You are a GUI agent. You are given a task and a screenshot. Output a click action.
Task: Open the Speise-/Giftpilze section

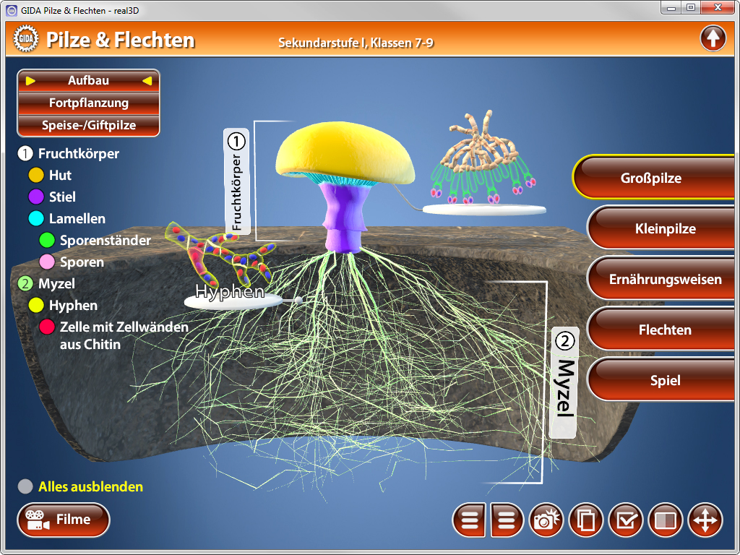(x=88, y=125)
